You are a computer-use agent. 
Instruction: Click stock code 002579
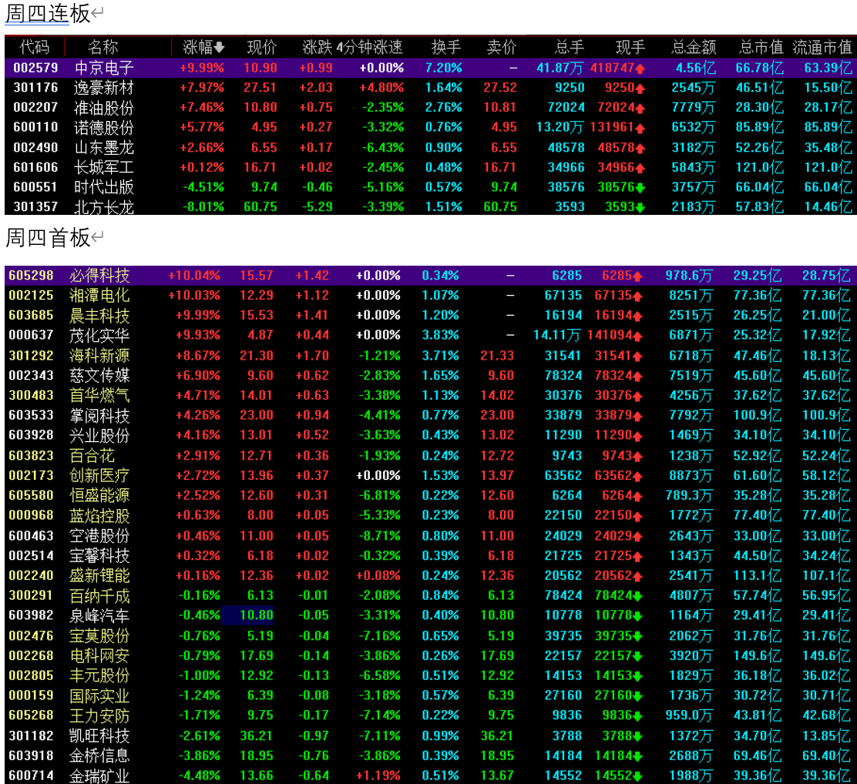pos(35,69)
